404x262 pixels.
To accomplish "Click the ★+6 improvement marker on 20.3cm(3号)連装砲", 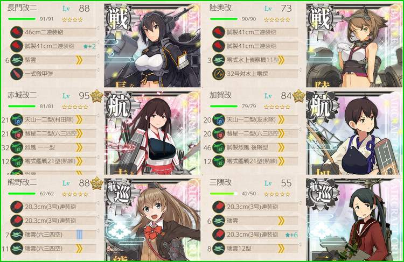I will [x=291, y=235].
